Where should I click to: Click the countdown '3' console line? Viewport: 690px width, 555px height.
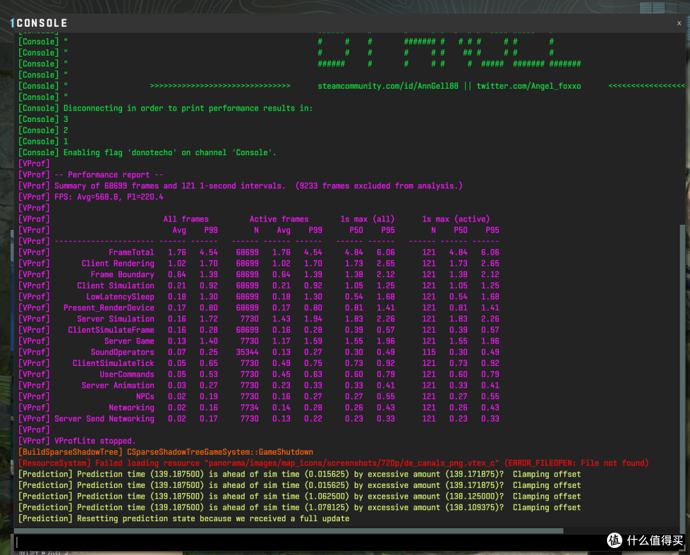coord(43,119)
